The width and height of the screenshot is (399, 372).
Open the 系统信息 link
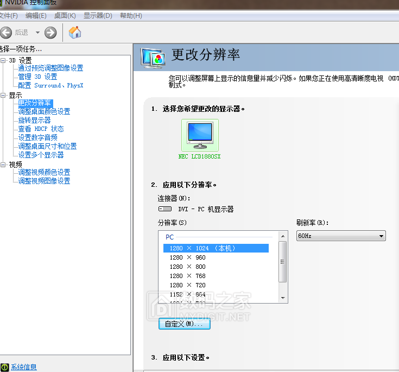[24, 367]
